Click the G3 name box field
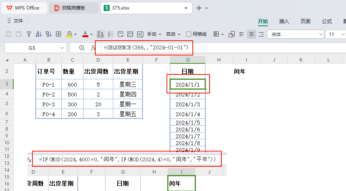 [x=32, y=48]
